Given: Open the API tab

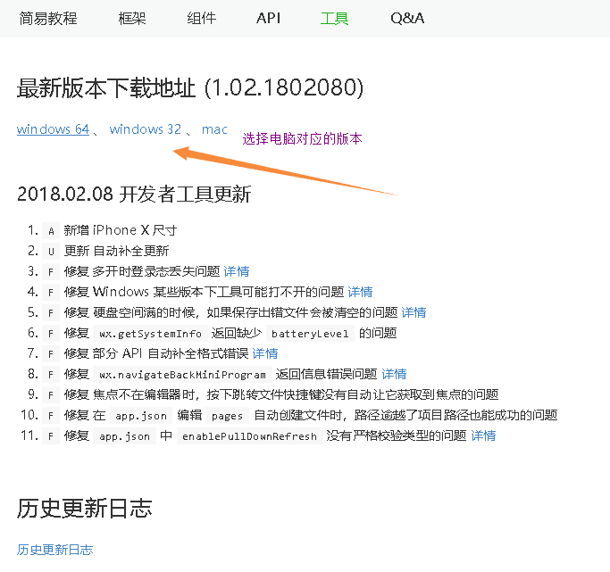Looking at the screenshot, I should (269, 18).
